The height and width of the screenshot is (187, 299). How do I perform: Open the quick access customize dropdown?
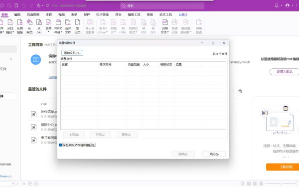coord(48,5)
